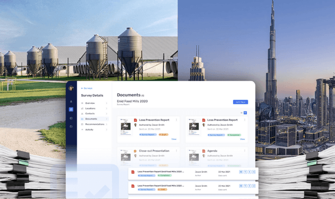Click the red file icon in the 20 Mar 2021 row
Viewport: 335px width, 199px height.
[x=133, y=186]
